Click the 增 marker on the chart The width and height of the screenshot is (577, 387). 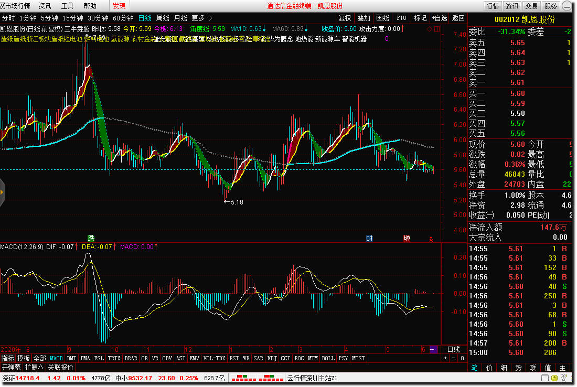[407, 239]
